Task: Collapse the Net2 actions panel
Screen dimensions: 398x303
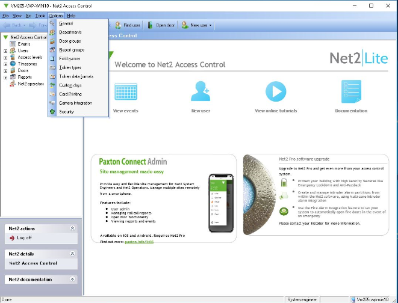Action: [72, 228]
